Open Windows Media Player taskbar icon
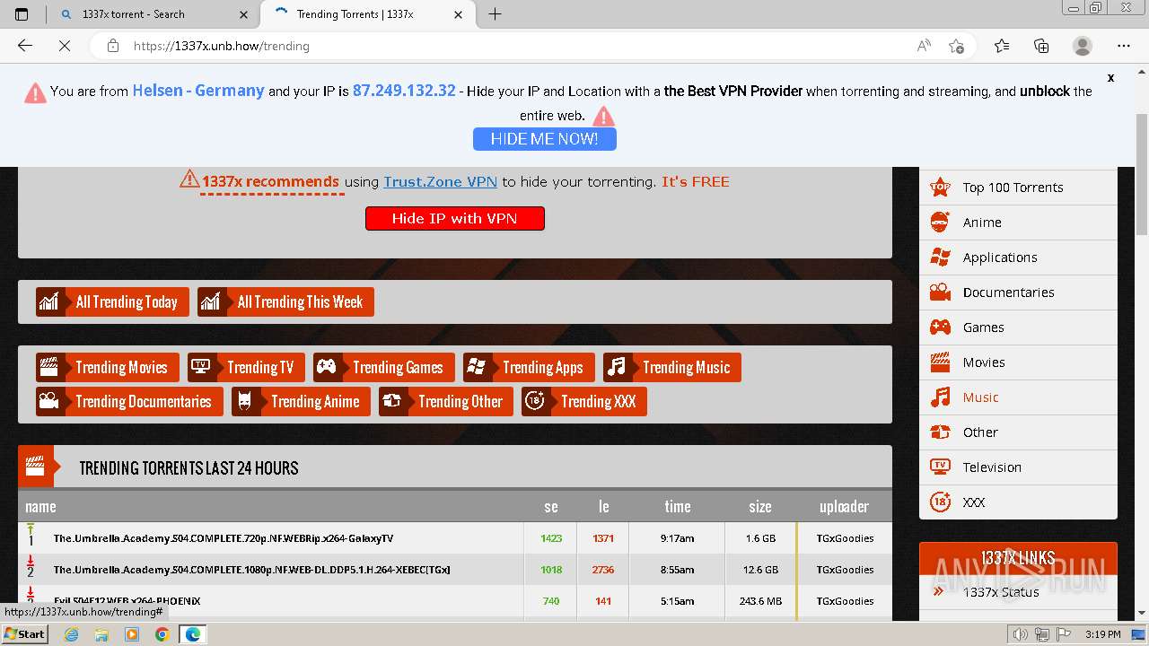 [x=132, y=634]
